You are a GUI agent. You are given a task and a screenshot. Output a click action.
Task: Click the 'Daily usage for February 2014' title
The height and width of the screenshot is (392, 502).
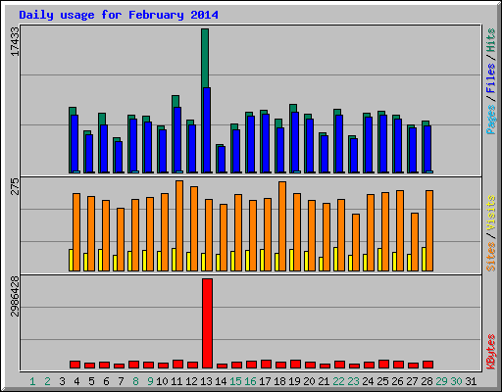point(119,15)
